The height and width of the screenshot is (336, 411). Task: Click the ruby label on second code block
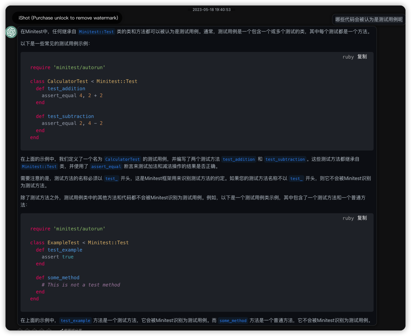348,218
